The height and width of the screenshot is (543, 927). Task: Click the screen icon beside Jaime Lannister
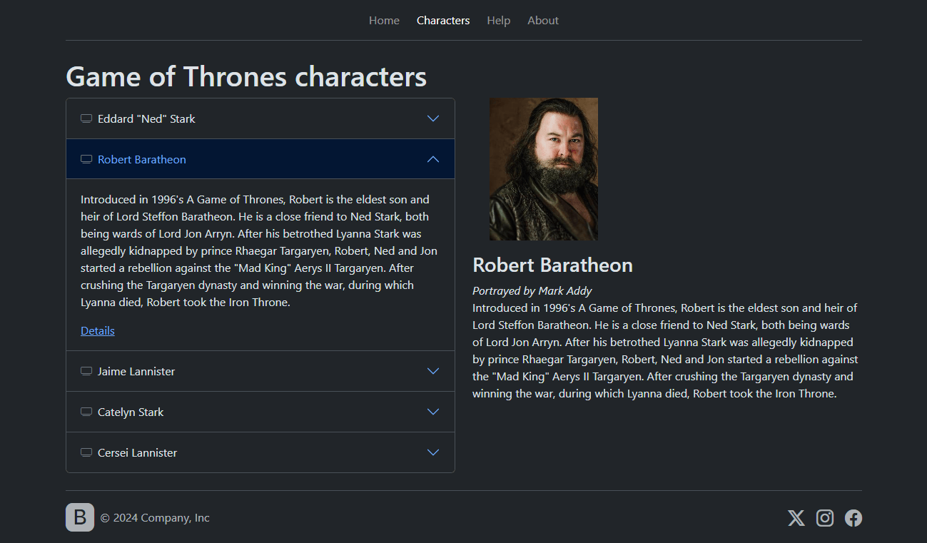pyautogui.click(x=86, y=371)
